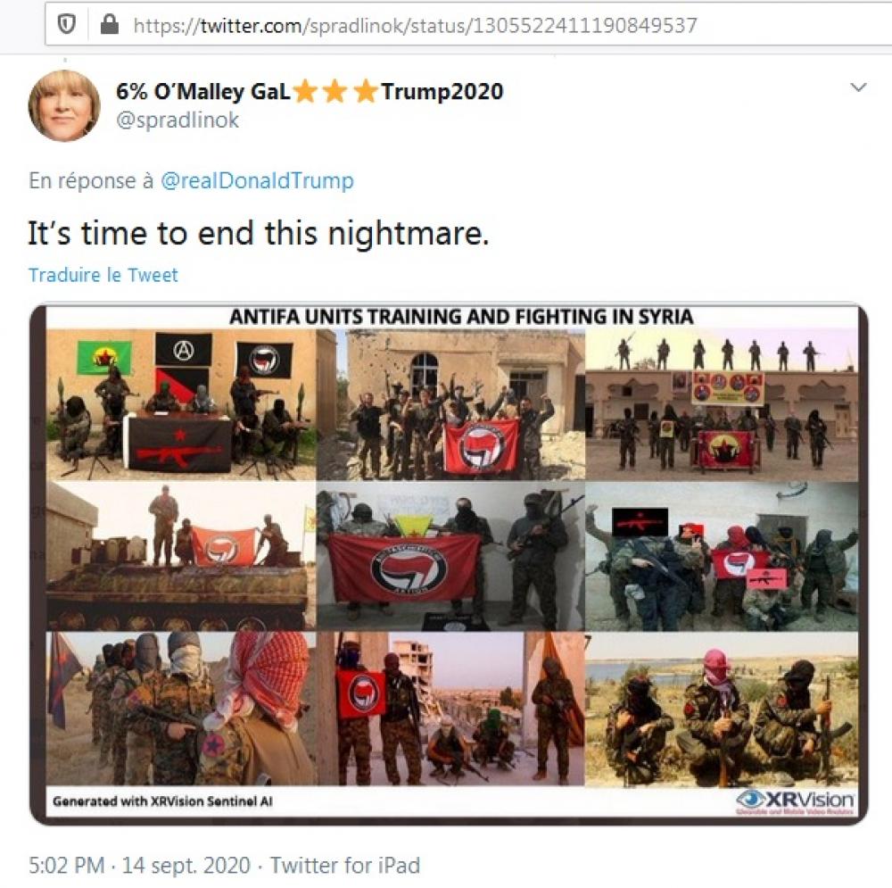Click the shield tracking protection icon

(67, 24)
